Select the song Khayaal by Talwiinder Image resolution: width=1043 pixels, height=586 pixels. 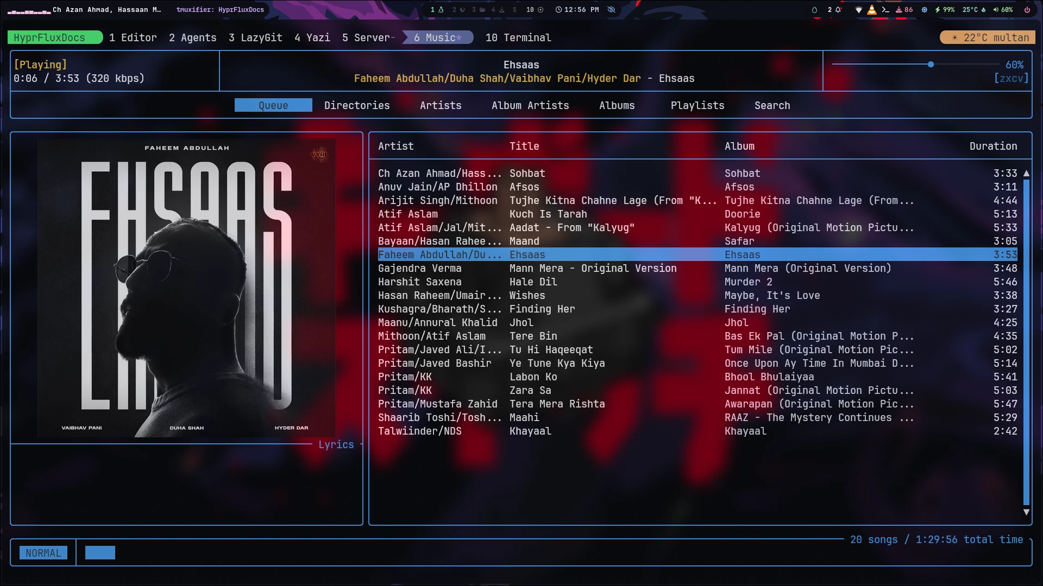click(698, 431)
